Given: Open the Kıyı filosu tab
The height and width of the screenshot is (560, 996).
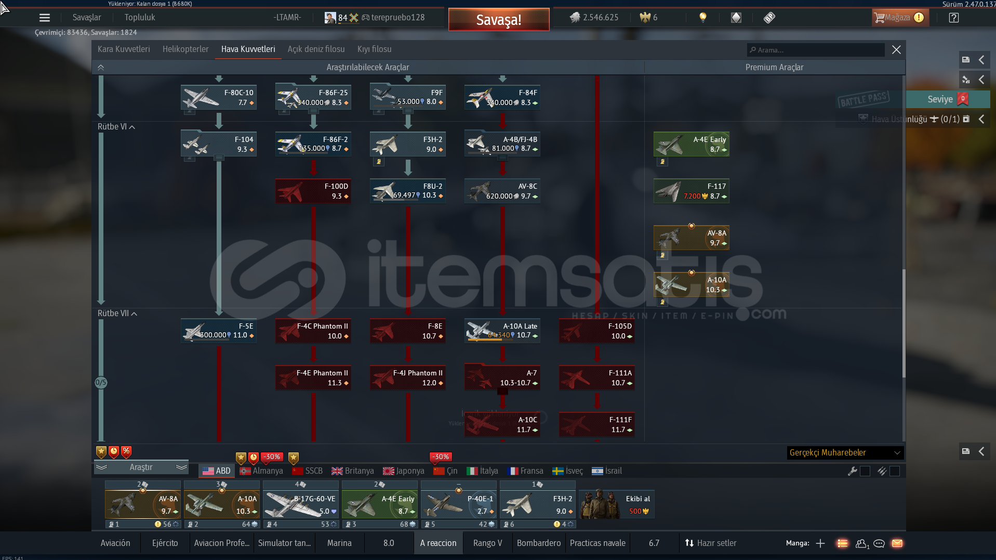Looking at the screenshot, I should coord(375,49).
